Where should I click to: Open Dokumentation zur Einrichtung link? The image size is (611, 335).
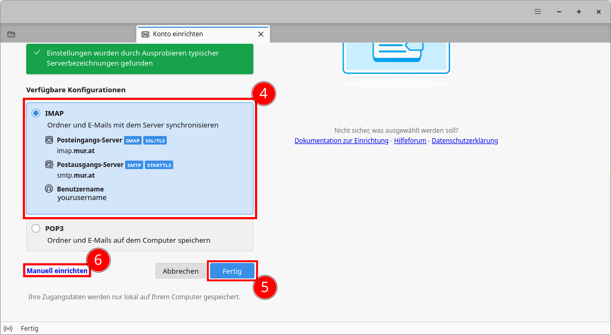click(x=341, y=141)
